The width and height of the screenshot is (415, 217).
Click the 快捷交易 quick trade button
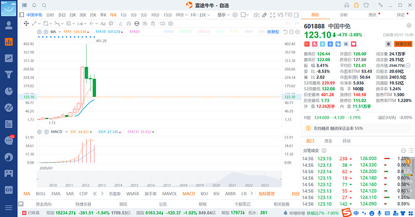[x=404, y=44]
